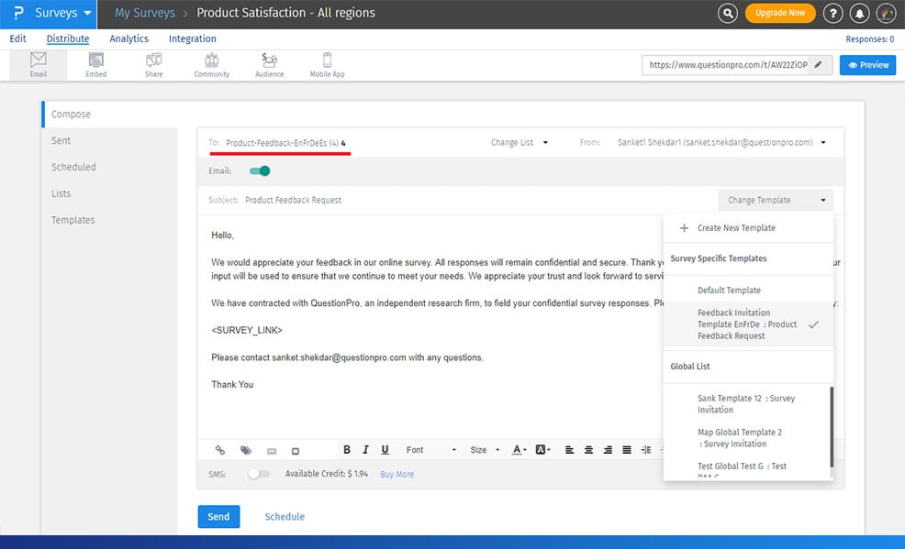Align text left
This screenshot has height=549, width=905.
[569, 450]
